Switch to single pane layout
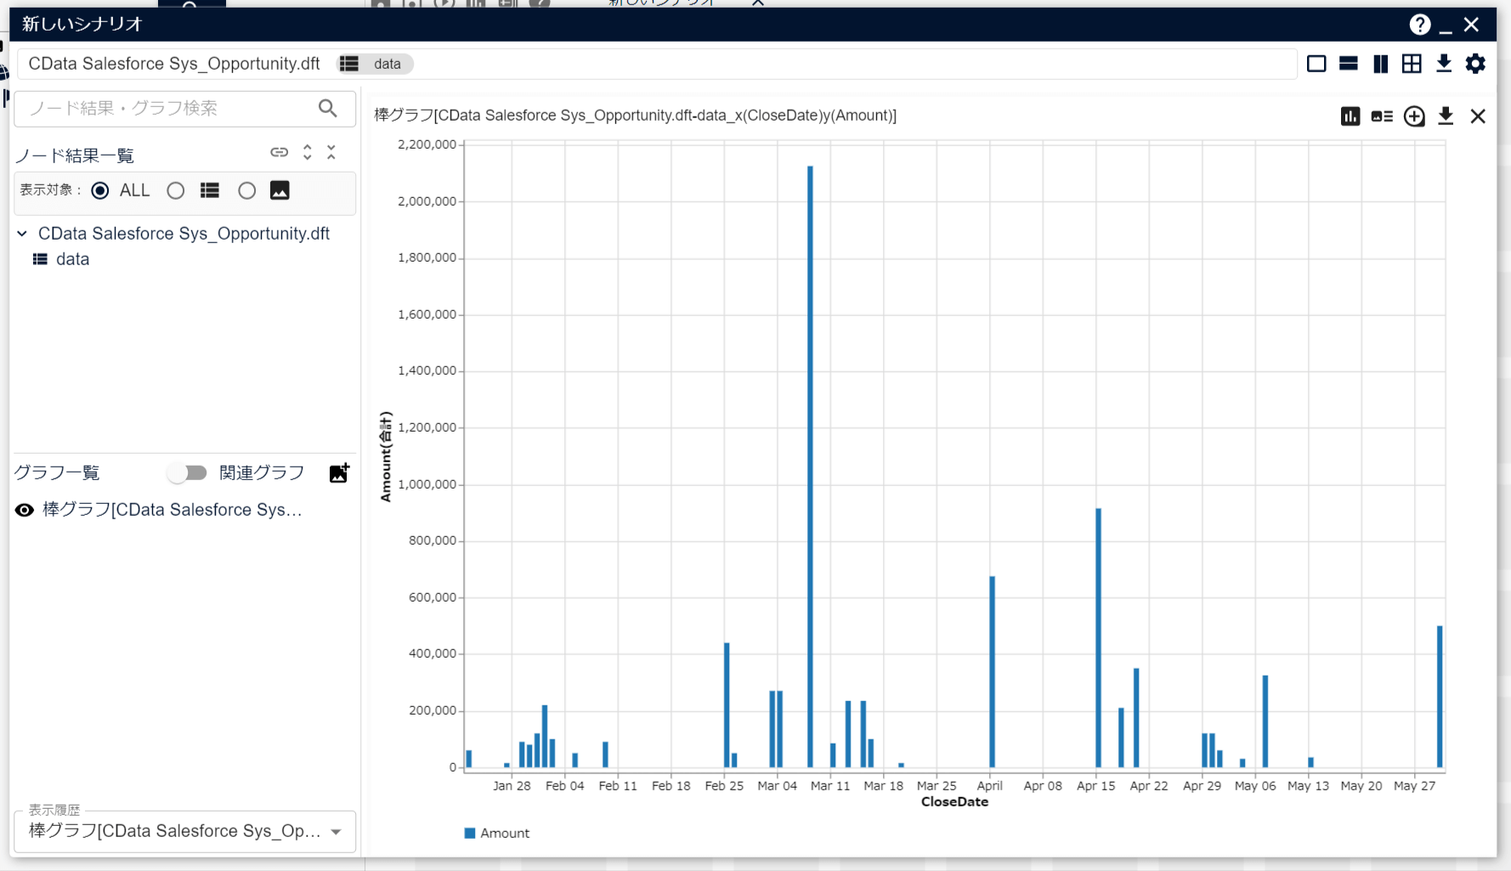This screenshot has height=871, width=1511. tap(1316, 64)
